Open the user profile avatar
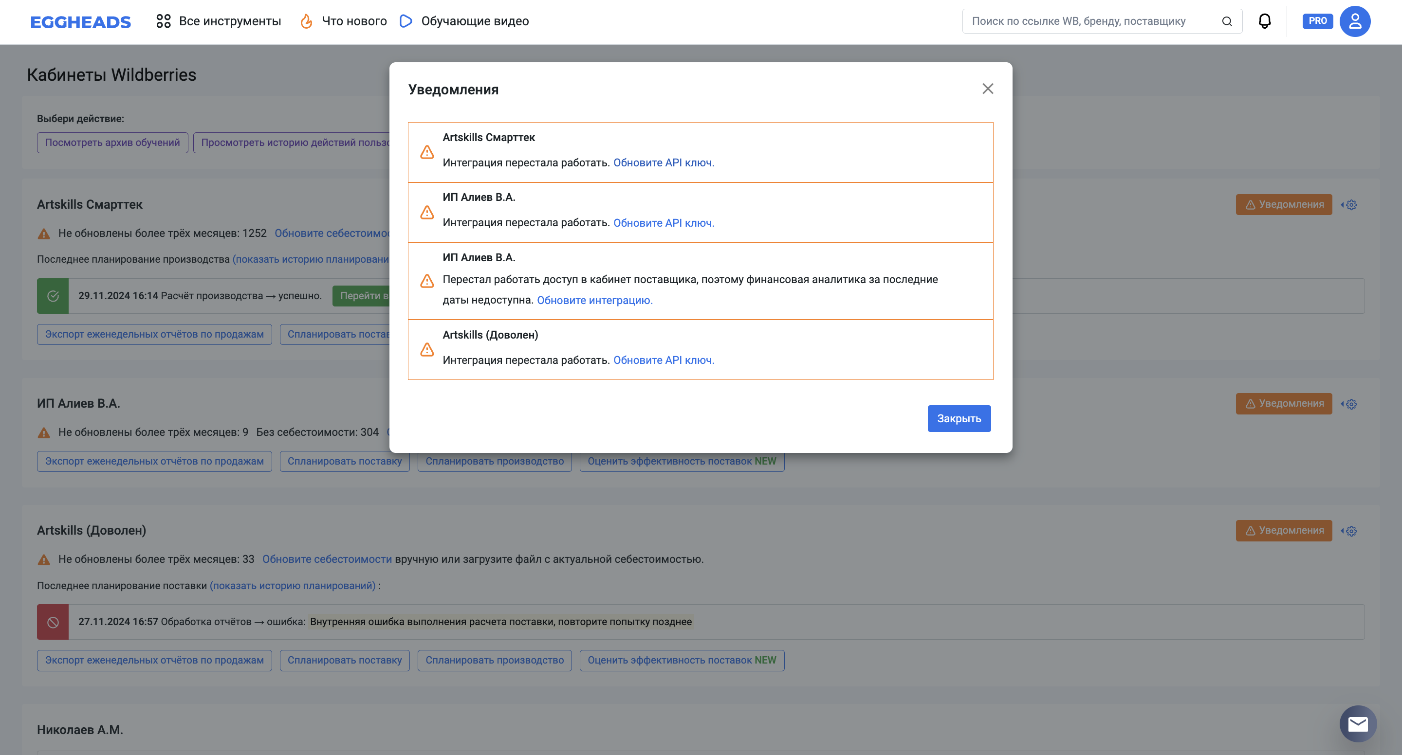The height and width of the screenshot is (755, 1402). coord(1355,21)
